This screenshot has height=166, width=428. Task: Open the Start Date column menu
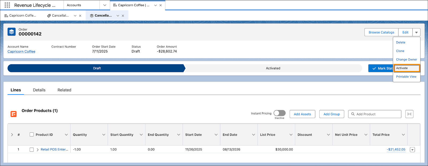coord(216,135)
